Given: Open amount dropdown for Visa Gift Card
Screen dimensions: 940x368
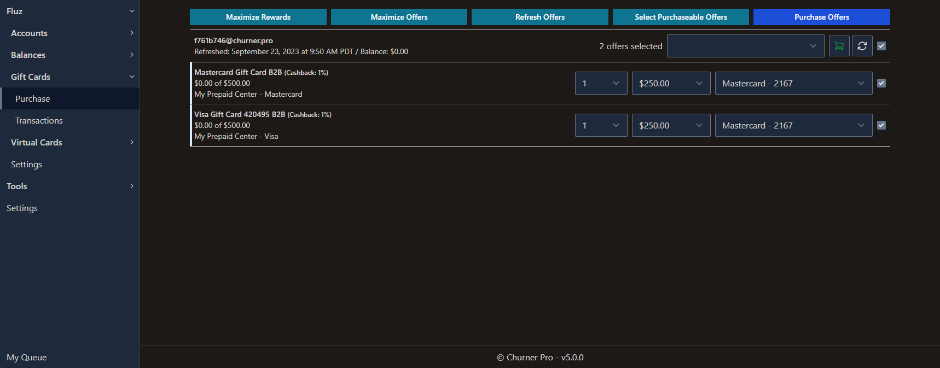Looking at the screenshot, I should pyautogui.click(x=671, y=125).
